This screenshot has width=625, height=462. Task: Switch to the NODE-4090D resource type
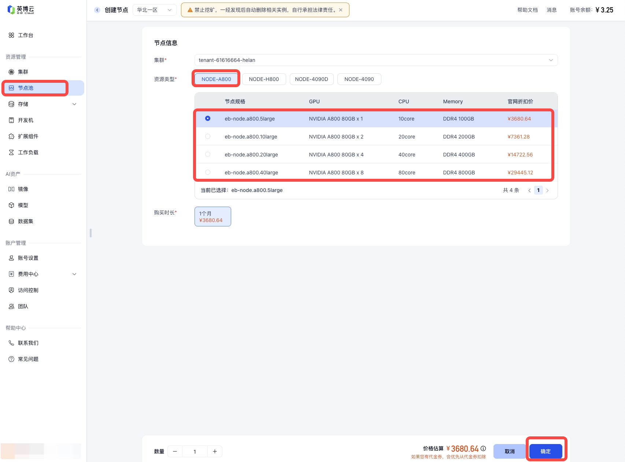tap(311, 79)
